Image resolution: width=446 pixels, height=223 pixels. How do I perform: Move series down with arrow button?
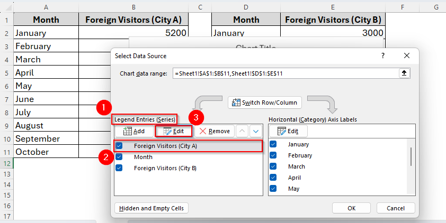coord(256,131)
